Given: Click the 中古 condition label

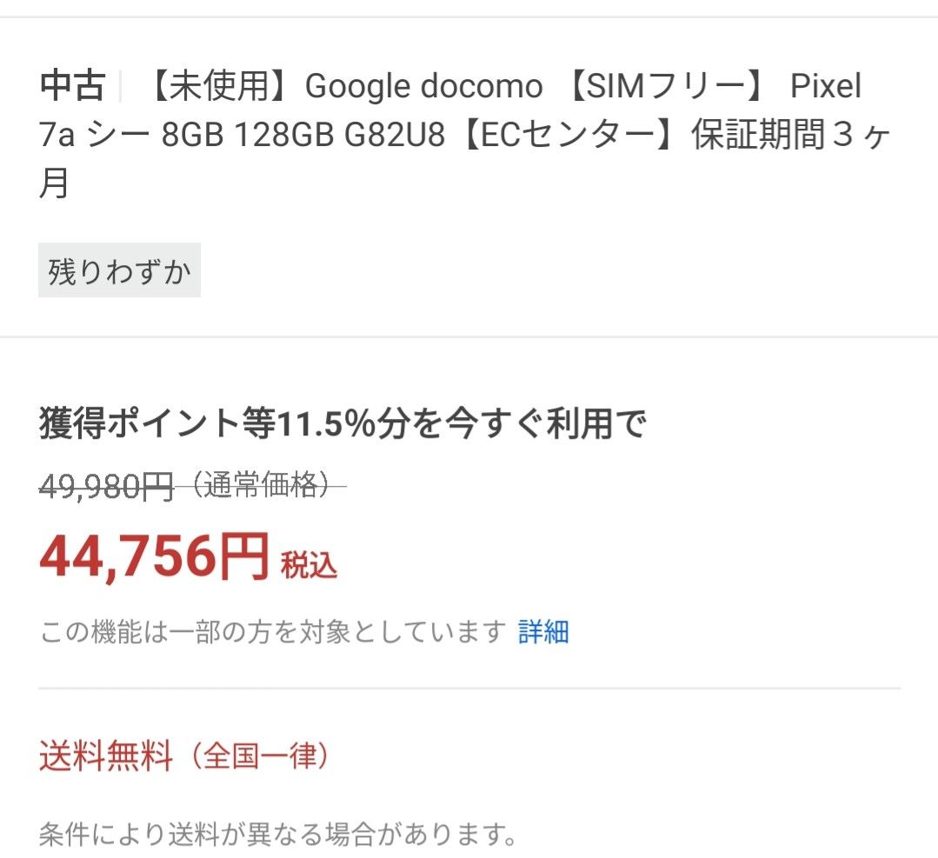Looking at the screenshot, I should pos(73,86).
